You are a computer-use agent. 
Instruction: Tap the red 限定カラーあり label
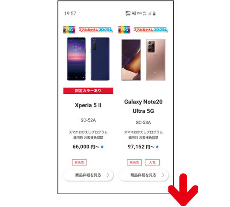pos(88,91)
